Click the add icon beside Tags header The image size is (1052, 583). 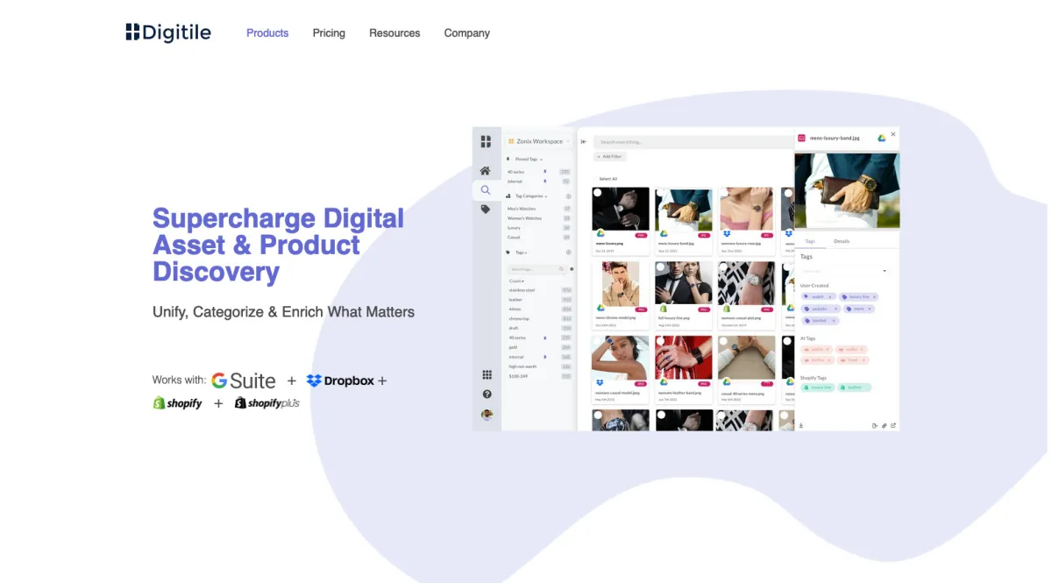[568, 252]
